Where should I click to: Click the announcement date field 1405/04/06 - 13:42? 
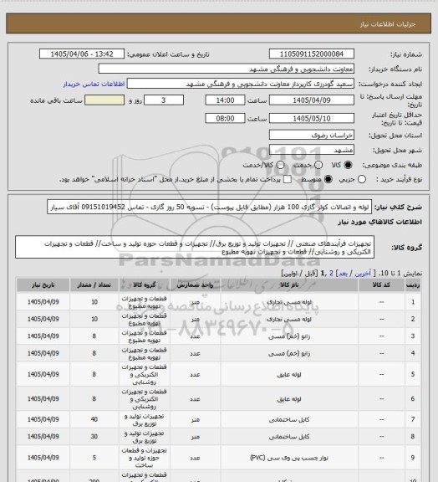pyautogui.click(x=82, y=54)
